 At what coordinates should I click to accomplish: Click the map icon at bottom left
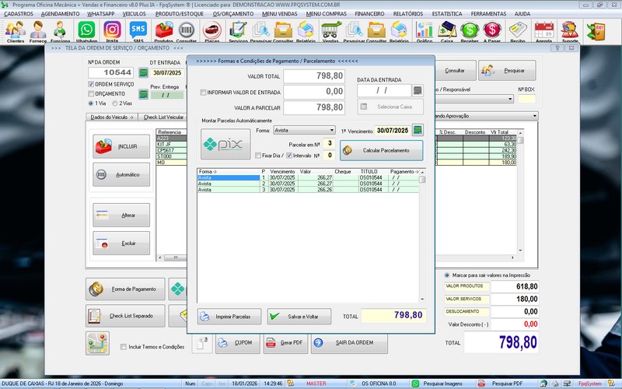coord(96,342)
